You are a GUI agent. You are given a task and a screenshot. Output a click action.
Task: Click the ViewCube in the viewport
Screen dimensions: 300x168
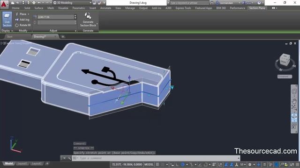point(285,60)
